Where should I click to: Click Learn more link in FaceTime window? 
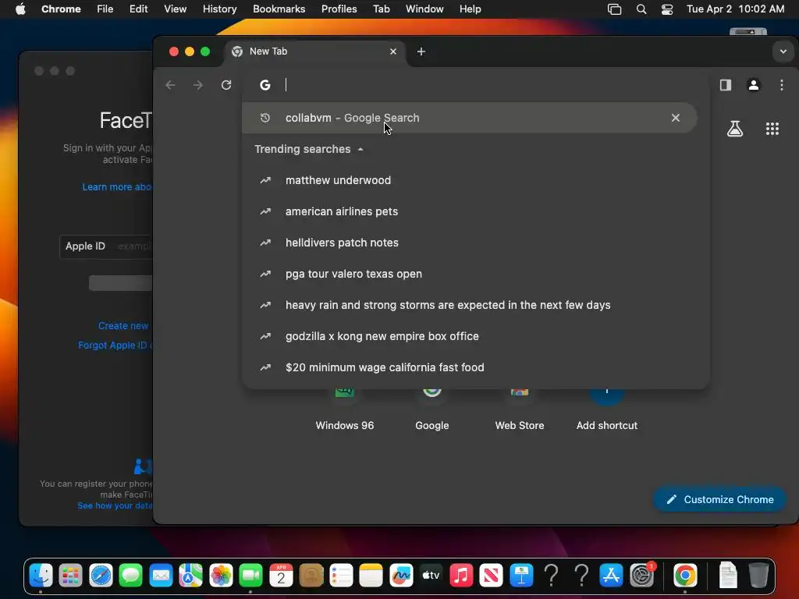tap(117, 187)
